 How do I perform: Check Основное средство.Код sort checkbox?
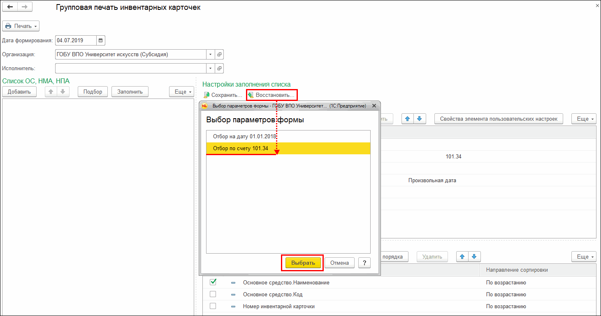[213, 294]
